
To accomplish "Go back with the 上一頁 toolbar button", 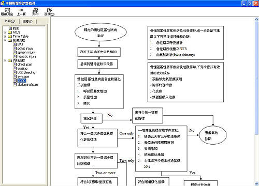I will click(x=21, y=12).
